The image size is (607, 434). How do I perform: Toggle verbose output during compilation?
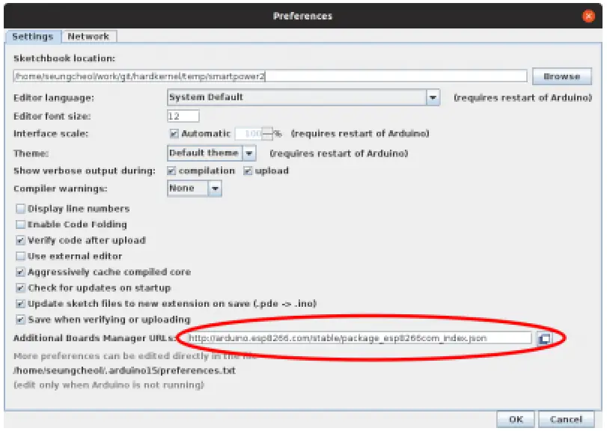click(171, 171)
